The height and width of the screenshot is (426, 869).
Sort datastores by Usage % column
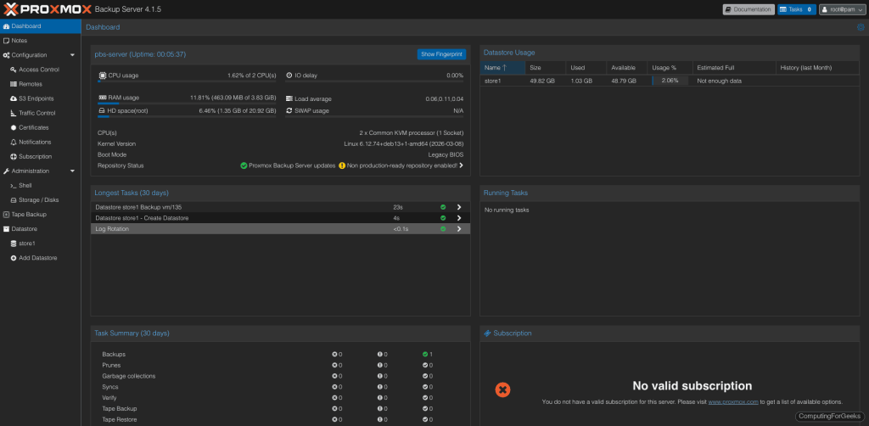[670, 68]
